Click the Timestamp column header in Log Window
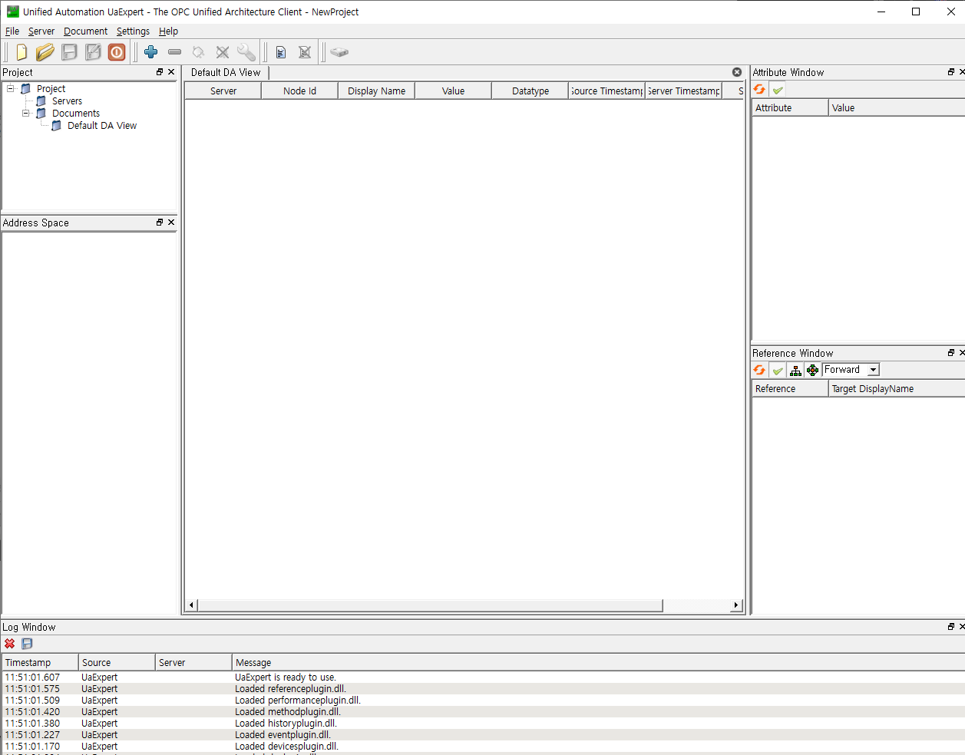Viewport: 965px width, 755px height. (x=40, y=663)
